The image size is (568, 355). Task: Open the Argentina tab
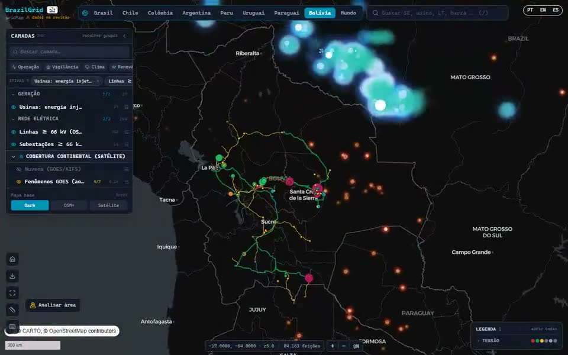(x=196, y=13)
